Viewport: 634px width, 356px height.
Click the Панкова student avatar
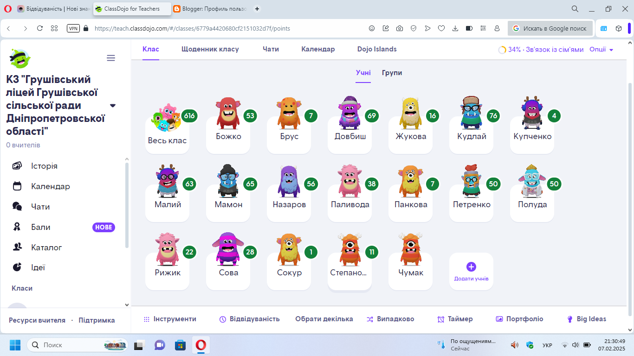pos(411,182)
